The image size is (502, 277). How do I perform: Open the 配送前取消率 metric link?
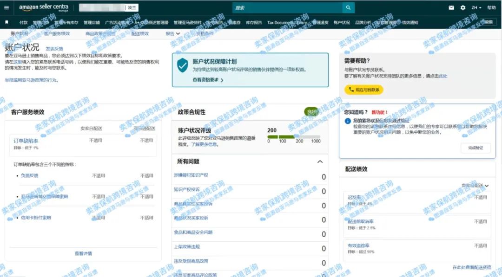[x=361, y=221]
